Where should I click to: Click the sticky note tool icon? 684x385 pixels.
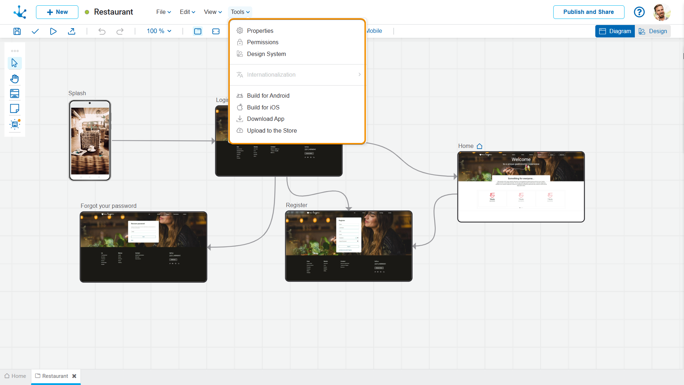coord(15,109)
